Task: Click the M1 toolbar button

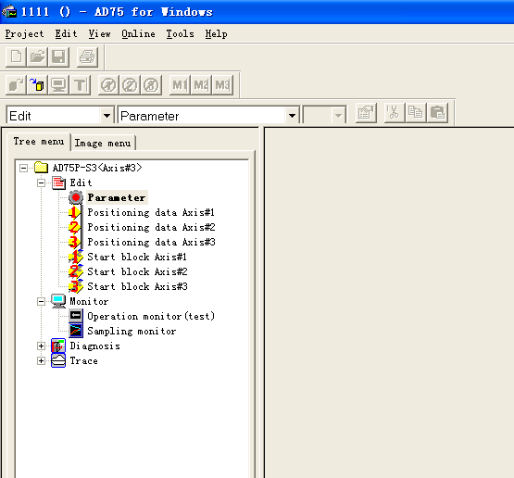Action: point(180,85)
